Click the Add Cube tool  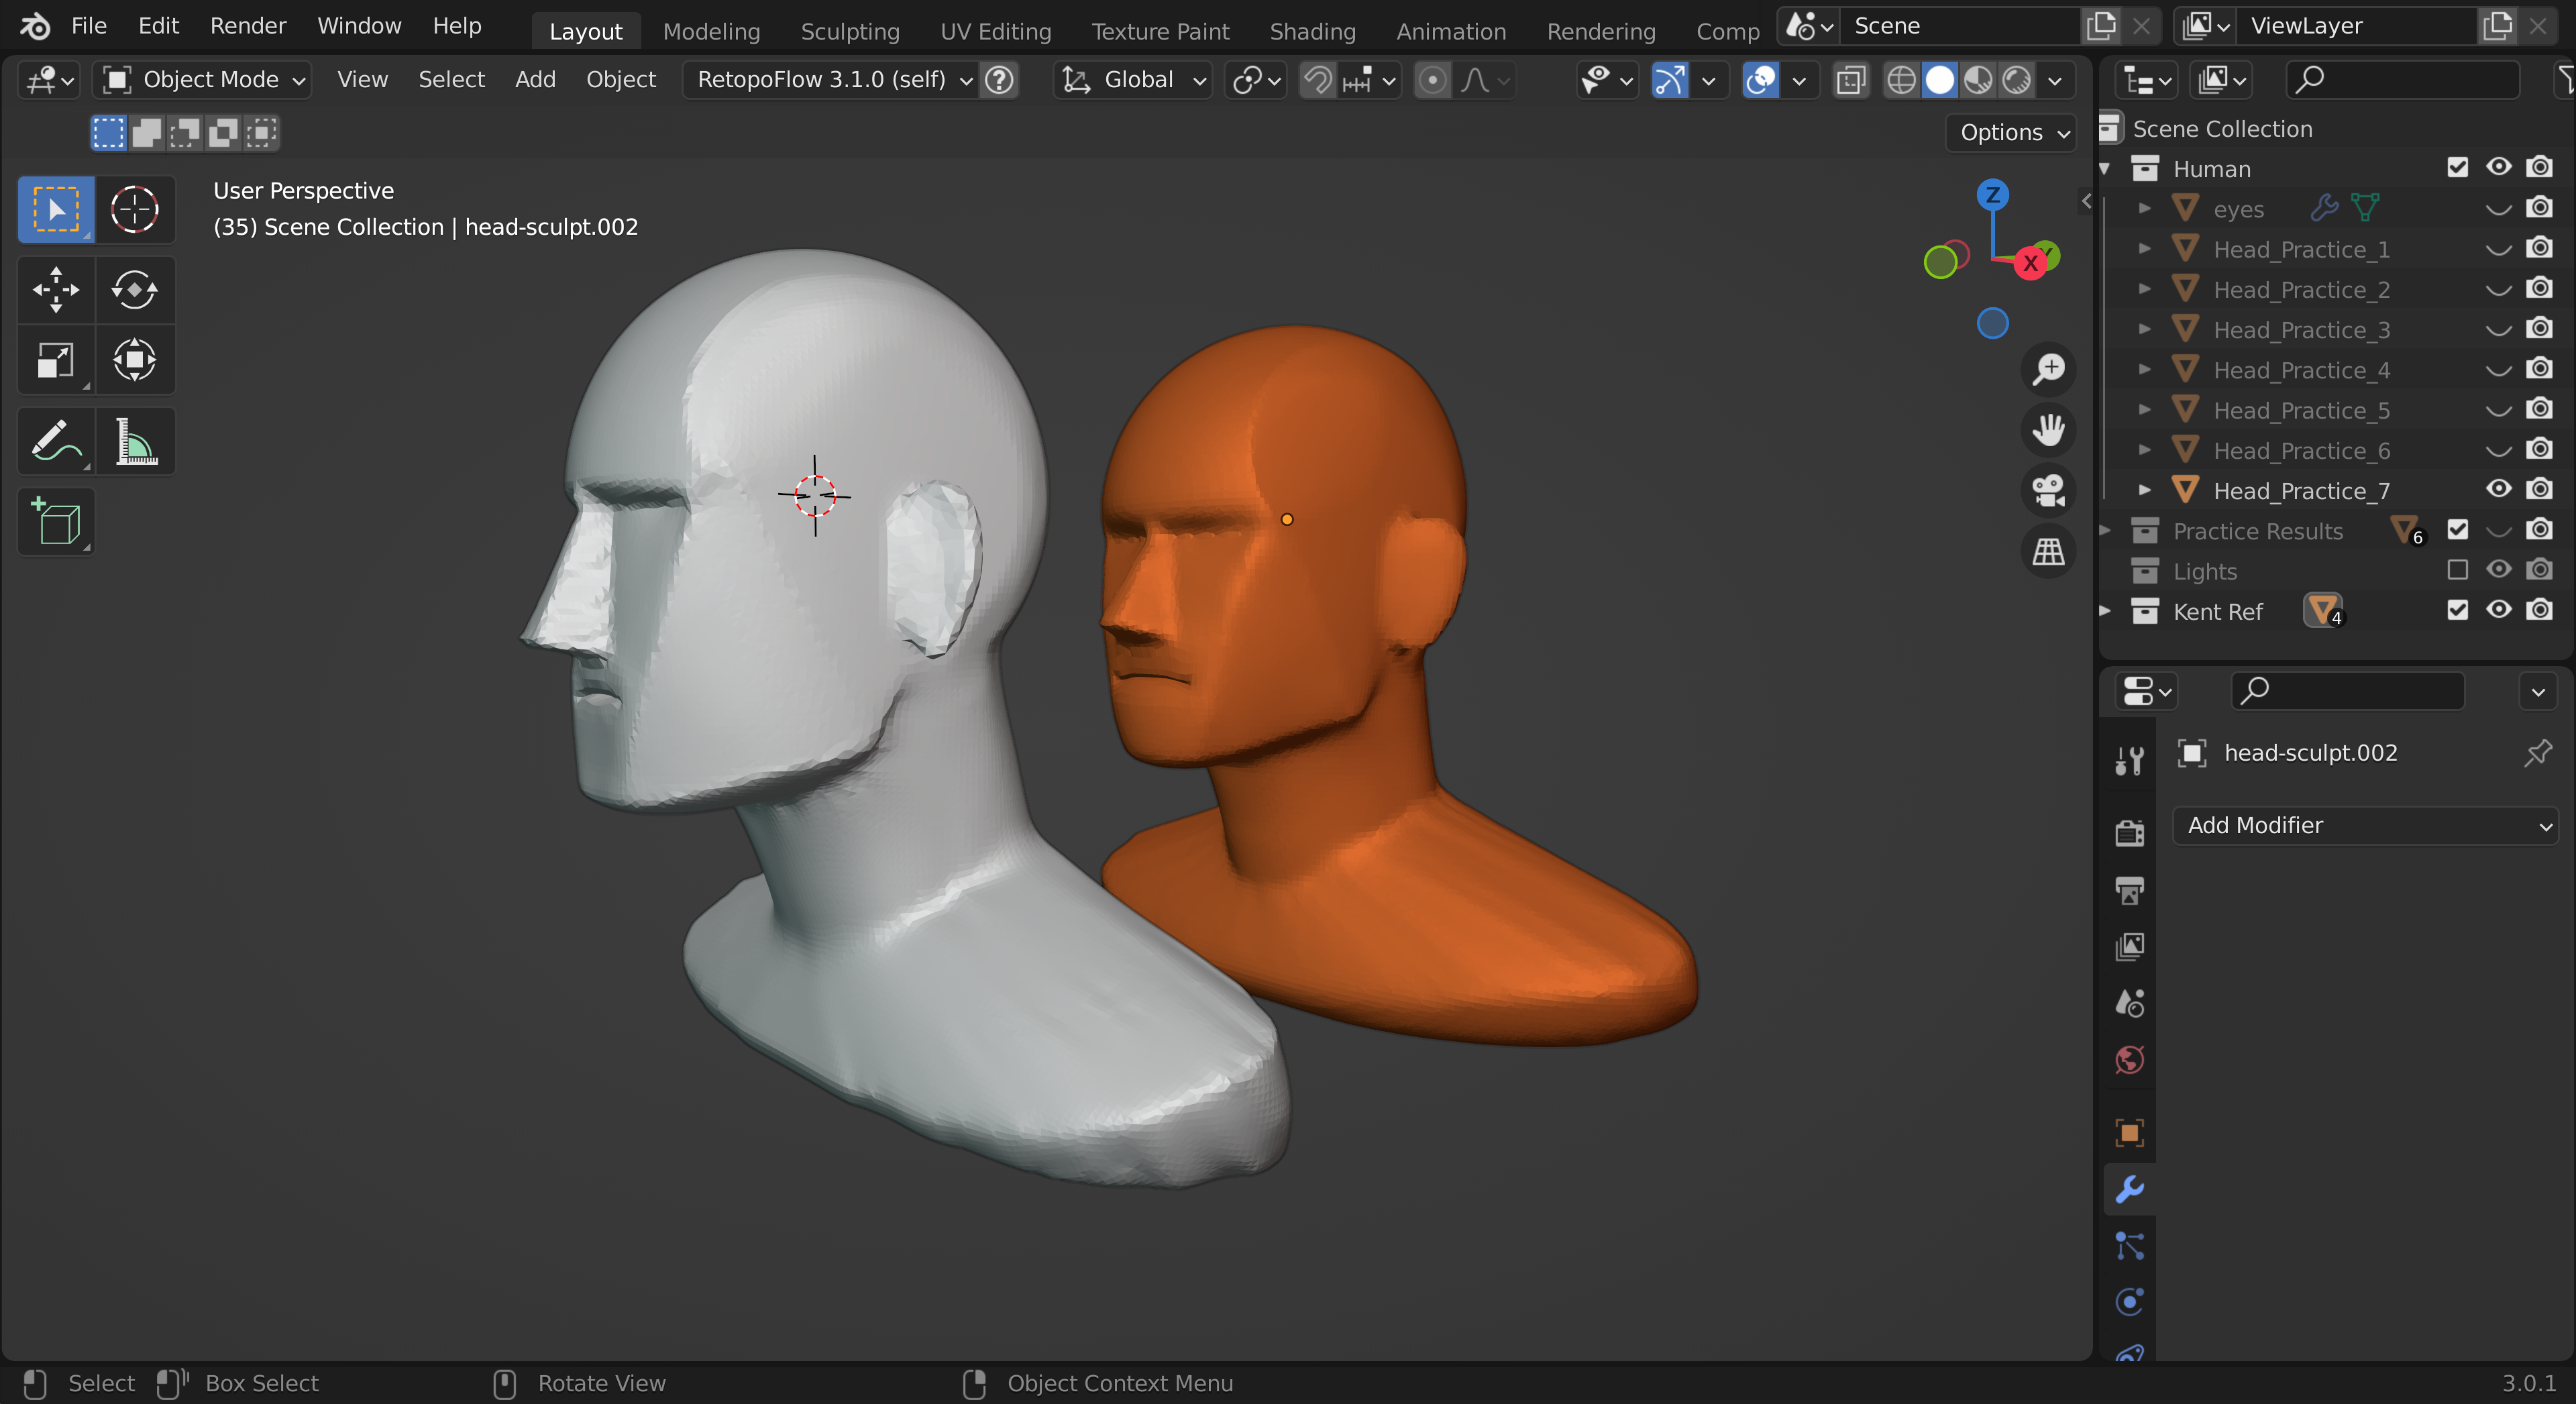tap(56, 521)
